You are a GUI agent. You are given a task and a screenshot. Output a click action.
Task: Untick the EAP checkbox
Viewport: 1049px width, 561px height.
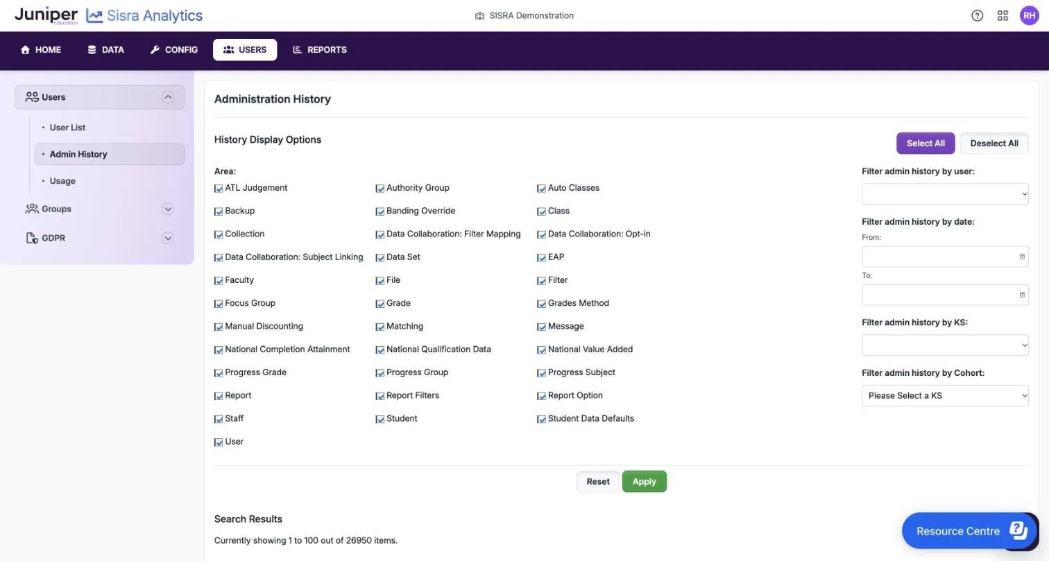tap(542, 257)
